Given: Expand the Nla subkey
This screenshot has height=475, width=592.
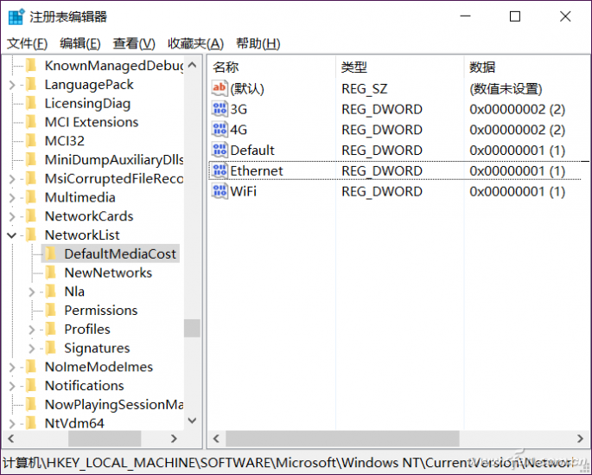Looking at the screenshot, I should coord(32,292).
